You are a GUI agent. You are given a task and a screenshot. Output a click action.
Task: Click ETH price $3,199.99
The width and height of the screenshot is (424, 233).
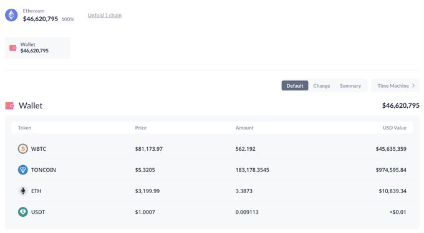pos(147,191)
